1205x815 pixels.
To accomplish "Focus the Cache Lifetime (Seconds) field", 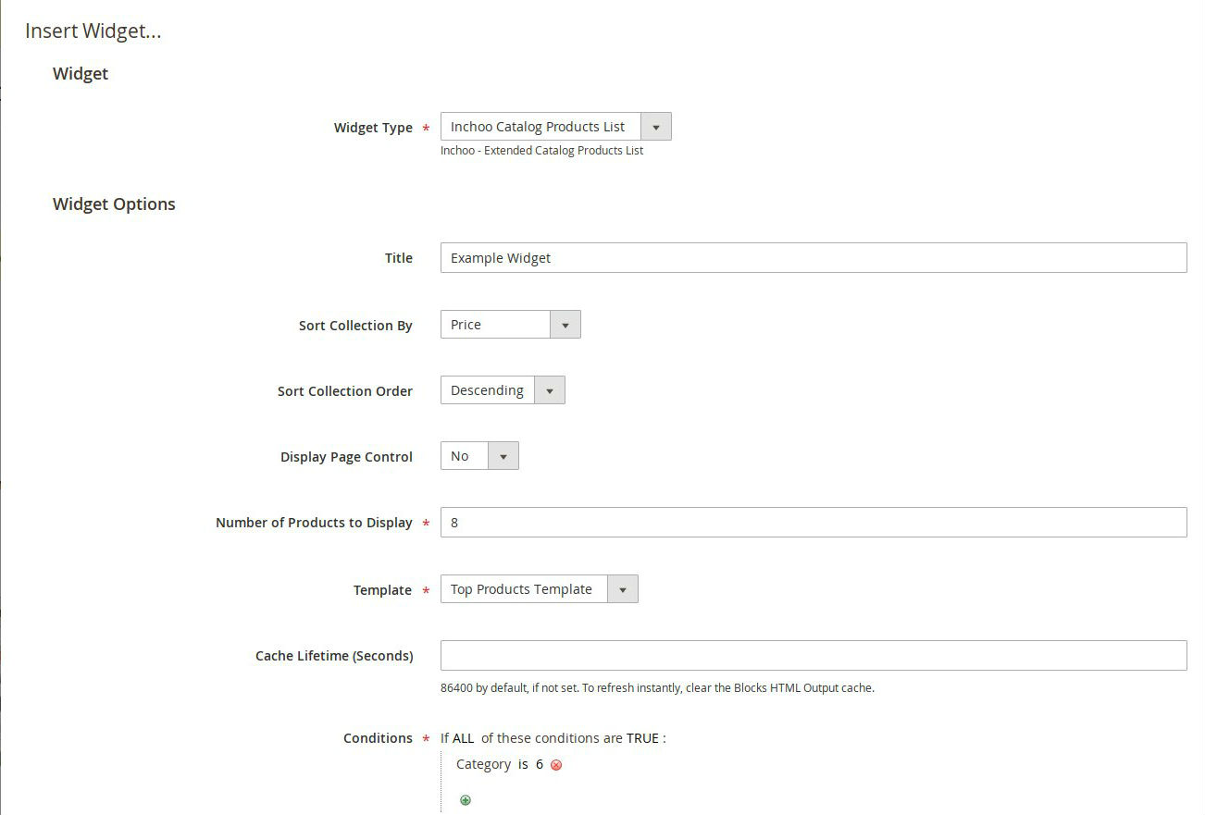I will point(814,655).
